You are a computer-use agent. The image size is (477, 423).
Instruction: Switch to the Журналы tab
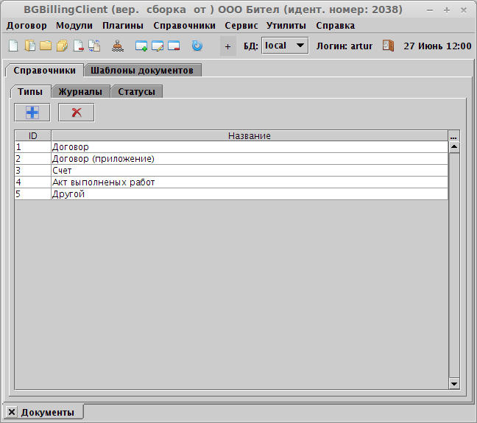(x=81, y=92)
